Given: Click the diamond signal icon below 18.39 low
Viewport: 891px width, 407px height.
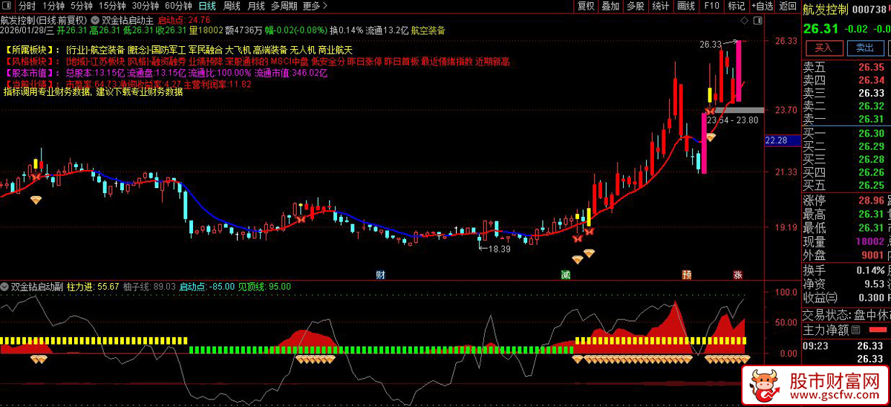Looking at the screenshot, I should (x=577, y=259).
